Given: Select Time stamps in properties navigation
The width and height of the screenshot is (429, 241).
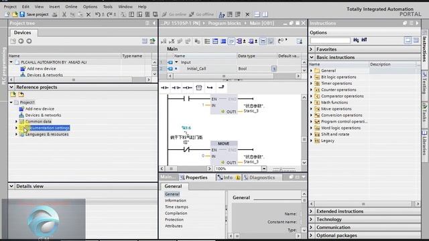Looking at the screenshot, I should [x=176, y=207].
